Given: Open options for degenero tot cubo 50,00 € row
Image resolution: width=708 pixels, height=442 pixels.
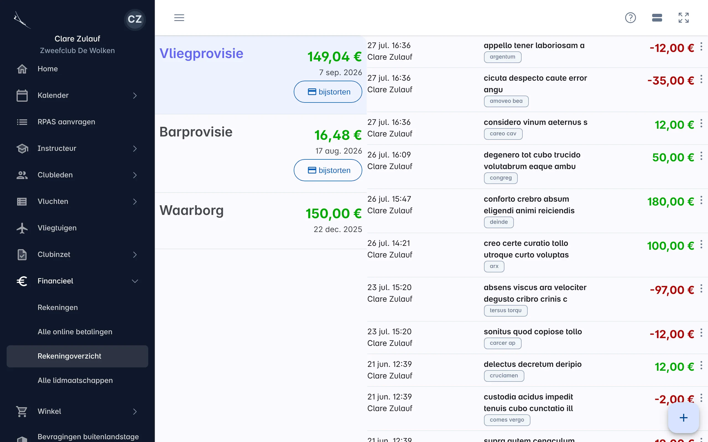Looking at the screenshot, I should coord(701,156).
